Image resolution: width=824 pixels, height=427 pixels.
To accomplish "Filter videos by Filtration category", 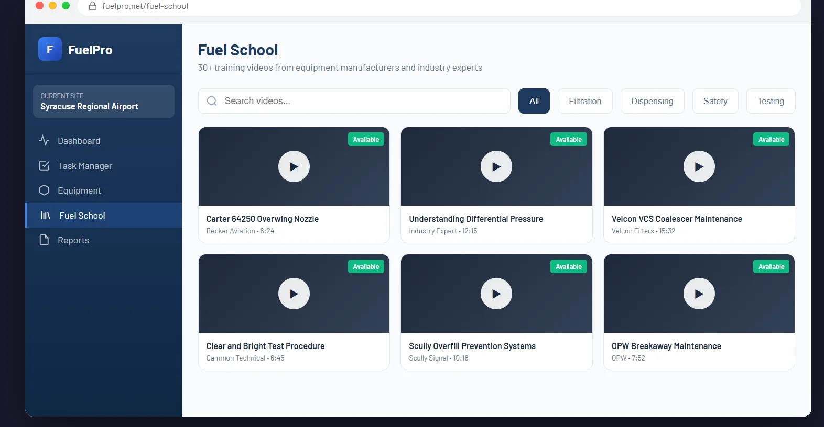I will tap(585, 101).
